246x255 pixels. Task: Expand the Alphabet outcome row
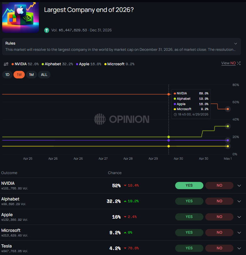(x=239, y=201)
